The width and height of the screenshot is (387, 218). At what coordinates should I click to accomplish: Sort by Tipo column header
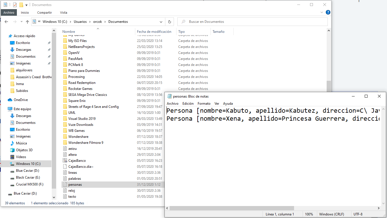click(x=181, y=32)
